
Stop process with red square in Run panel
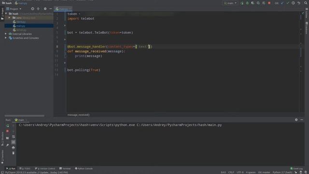pos(8,131)
